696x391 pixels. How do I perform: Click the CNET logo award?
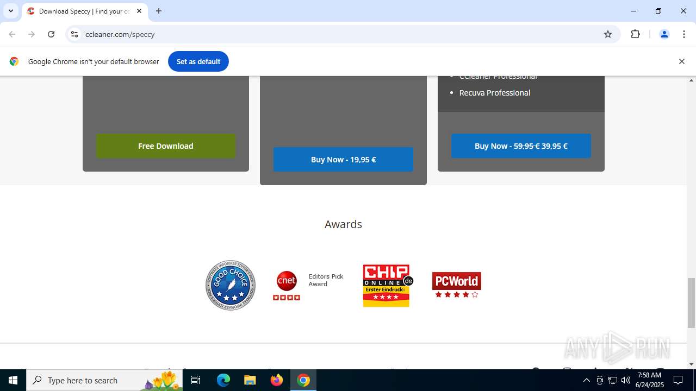coord(287,285)
